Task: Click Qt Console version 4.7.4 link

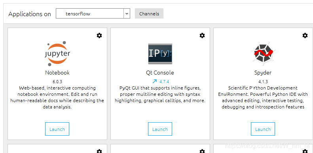Action: point(164,81)
